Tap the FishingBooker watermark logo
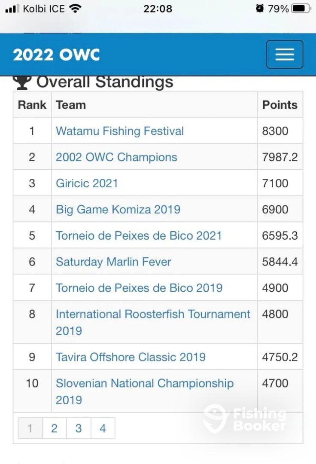This screenshot has width=316, height=464. pyautogui.click(x=245, y=419)
